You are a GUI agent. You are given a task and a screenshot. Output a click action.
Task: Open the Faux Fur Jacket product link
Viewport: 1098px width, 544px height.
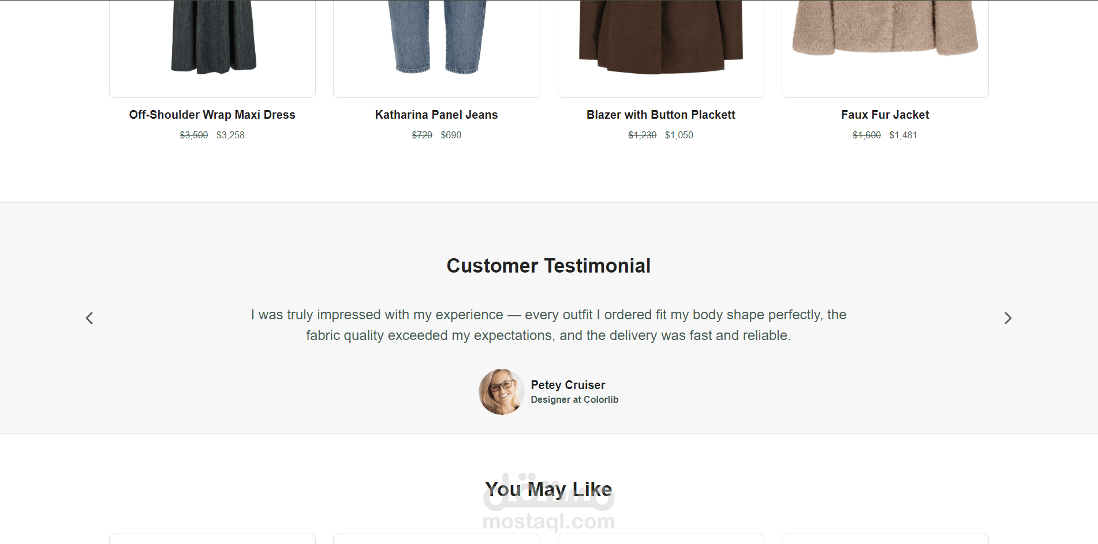[x=885, y=115]
